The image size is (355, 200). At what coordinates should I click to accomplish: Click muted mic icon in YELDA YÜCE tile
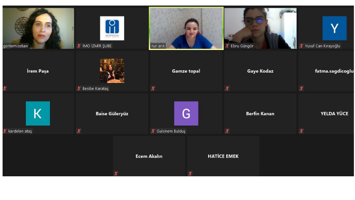pos(301,131)
